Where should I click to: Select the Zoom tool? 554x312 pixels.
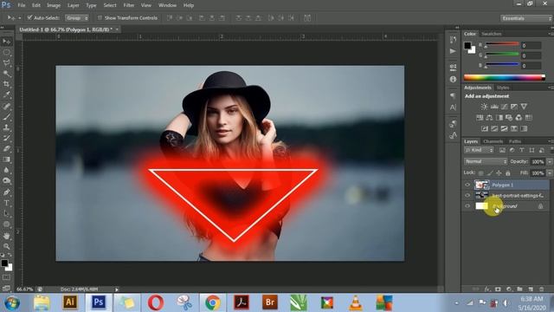[6, 246]
